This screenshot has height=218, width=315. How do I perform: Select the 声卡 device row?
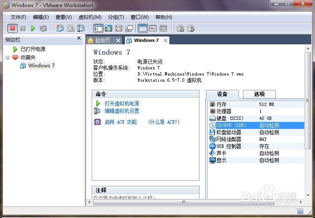[x=256, y=153]
